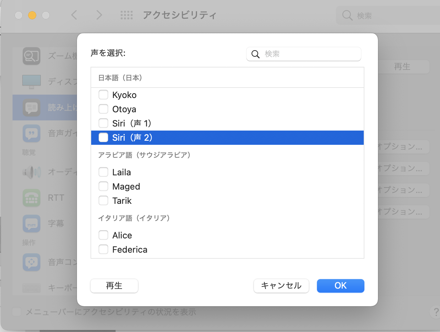Click the Voice Control (音声コントロール) icon
The image size is (440, 332).
pyautogui.click(x=32, y=262)
